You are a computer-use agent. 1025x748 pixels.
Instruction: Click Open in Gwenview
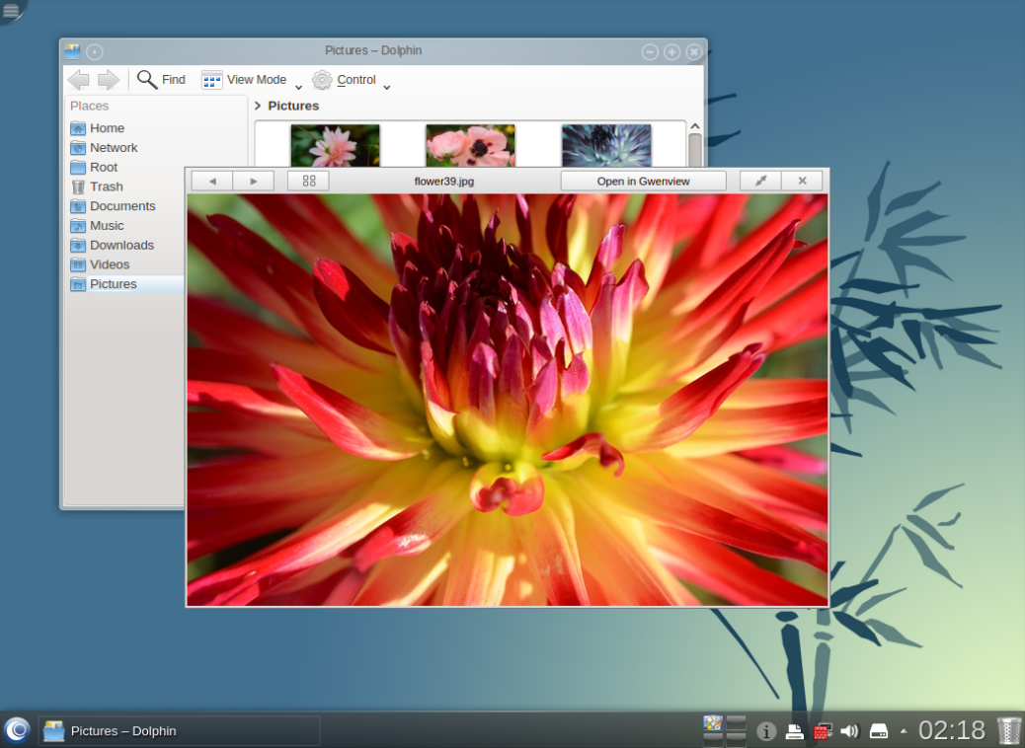coord(642,181)
